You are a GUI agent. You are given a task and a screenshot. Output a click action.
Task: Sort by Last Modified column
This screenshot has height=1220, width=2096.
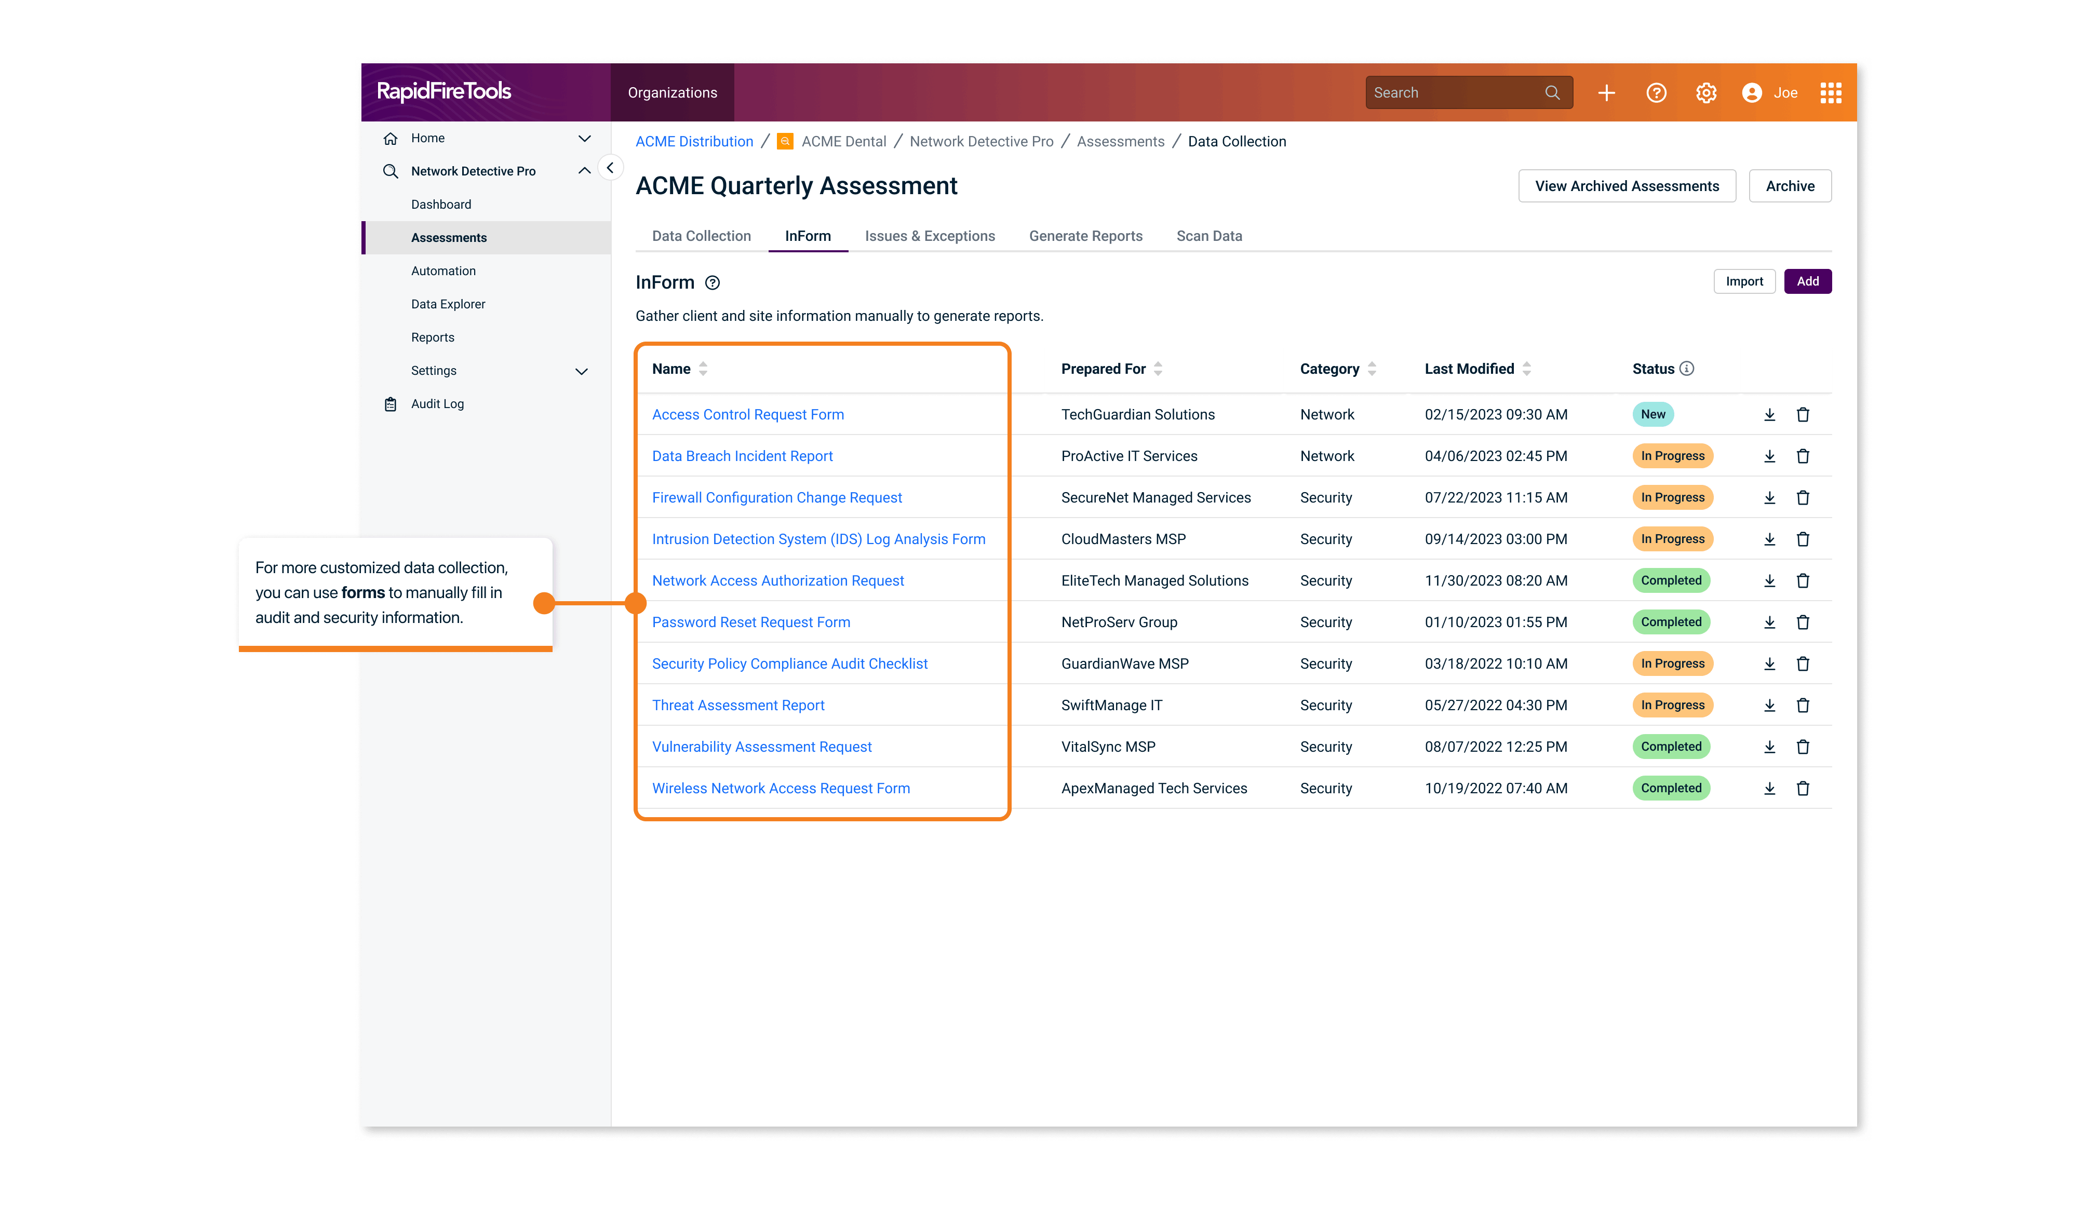pyautogui.click(x=1526, y=369)
